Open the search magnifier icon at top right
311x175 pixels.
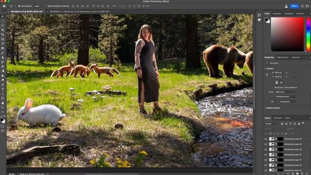[302, 6]
